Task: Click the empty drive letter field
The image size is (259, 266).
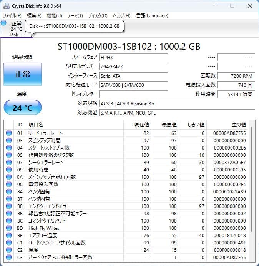Action: click(133, 94)
